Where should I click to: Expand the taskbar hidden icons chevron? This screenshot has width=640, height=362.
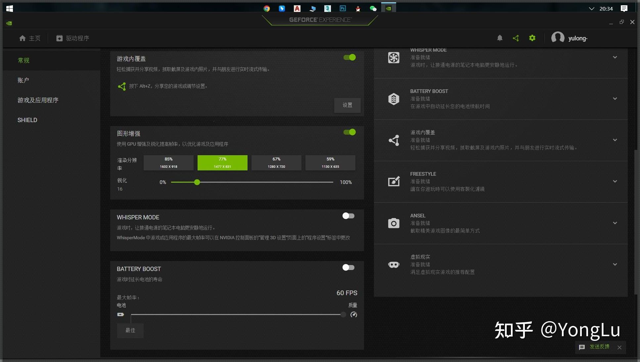(592, 9)
